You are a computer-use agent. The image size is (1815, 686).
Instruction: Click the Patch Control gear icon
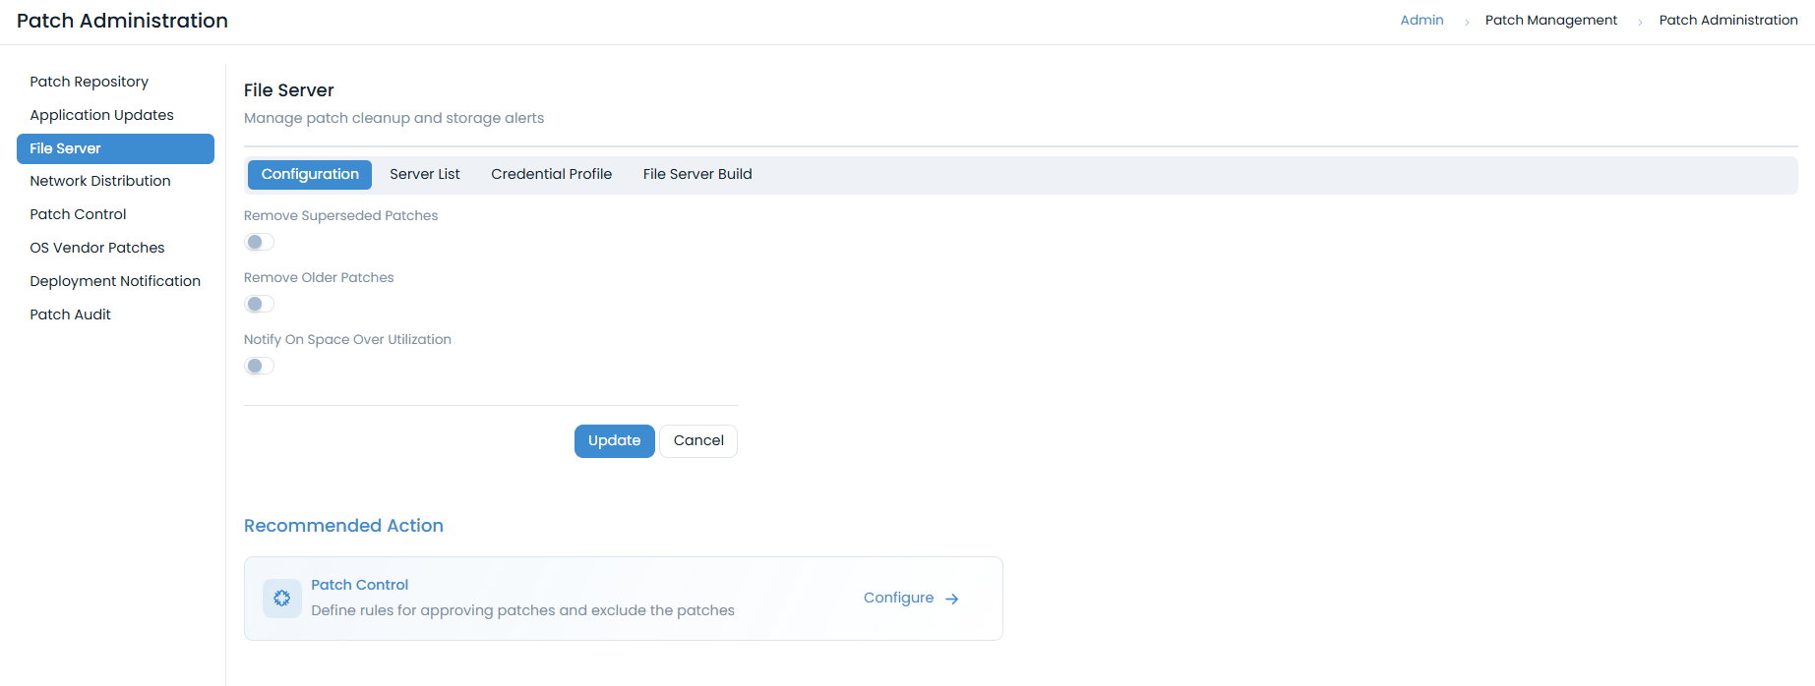[282, 599]
